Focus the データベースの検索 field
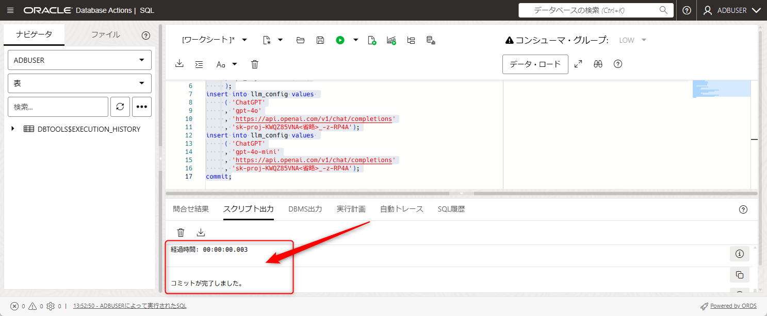 (596, 10)
